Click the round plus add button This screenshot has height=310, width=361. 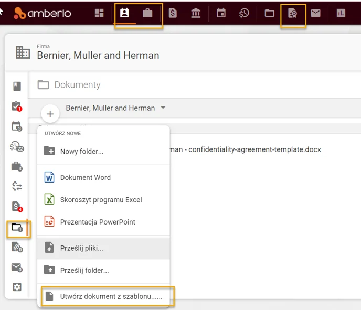[x=50, y=114]
